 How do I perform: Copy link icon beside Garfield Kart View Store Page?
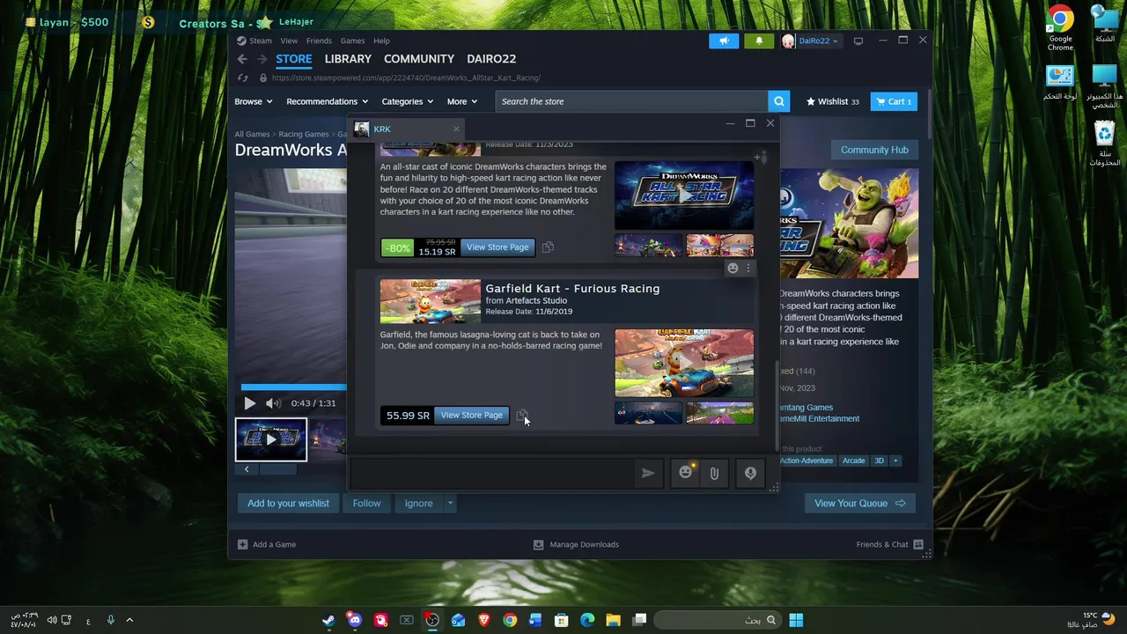click(x=522, y=415)
